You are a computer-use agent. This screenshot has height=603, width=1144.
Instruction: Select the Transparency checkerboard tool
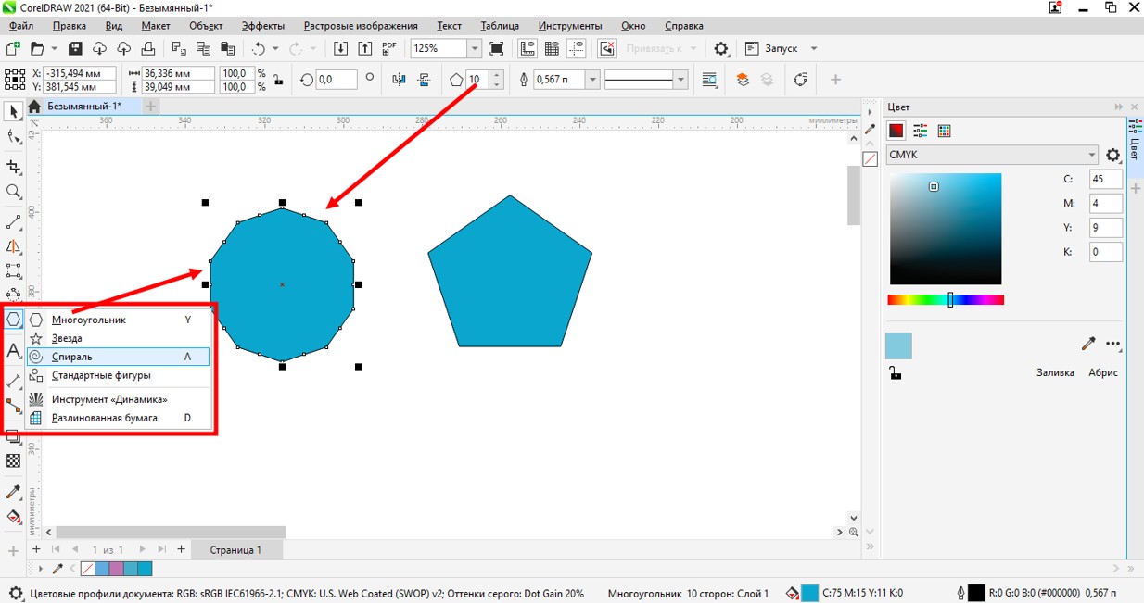click(13, 460)
